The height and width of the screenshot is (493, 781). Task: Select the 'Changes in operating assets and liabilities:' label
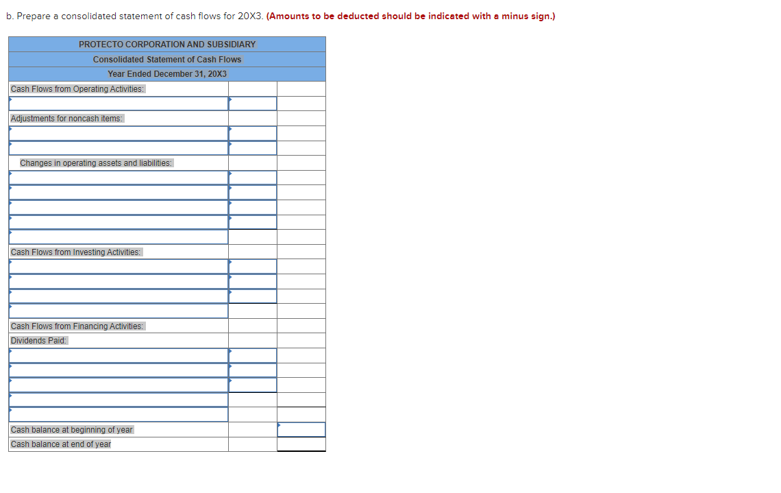tap(96, 163)
